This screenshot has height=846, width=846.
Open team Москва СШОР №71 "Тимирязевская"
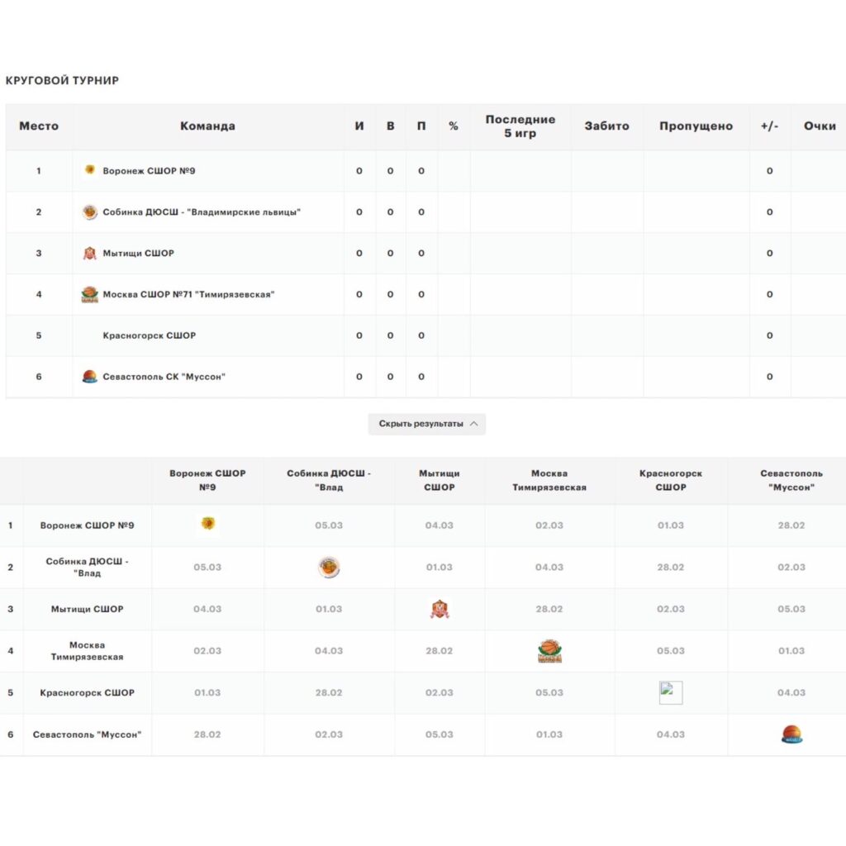click(x=188, y=295)
